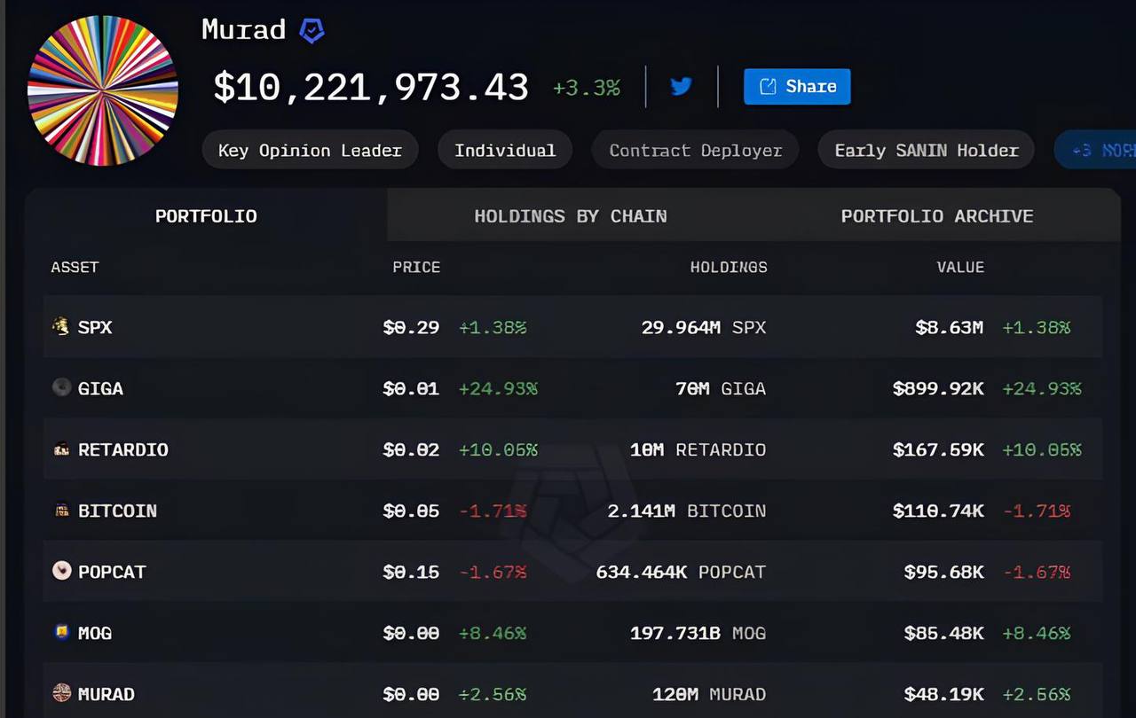Viewport: 1136px width, 718px height.
Task: Click the blue Share button
Action: (x=797, y=86)
